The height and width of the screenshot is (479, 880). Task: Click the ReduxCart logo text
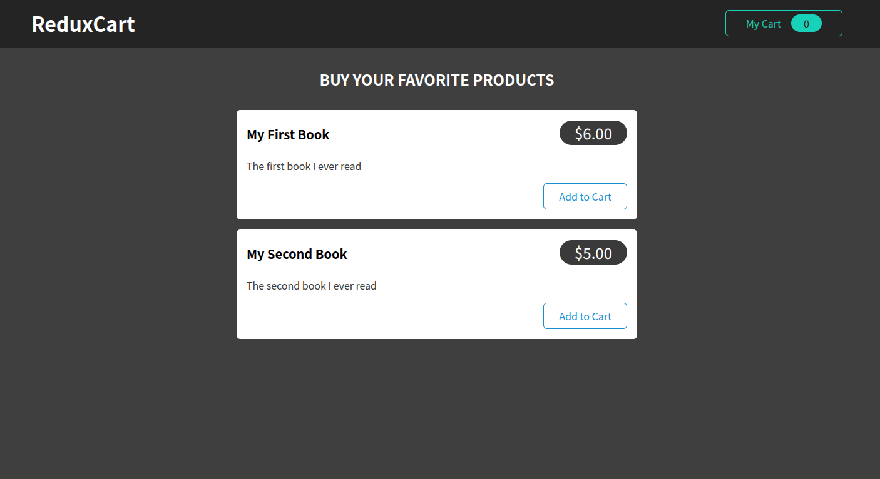[x=83, y=24]
